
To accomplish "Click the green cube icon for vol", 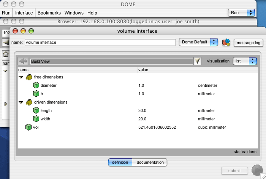I will point(28,127).
